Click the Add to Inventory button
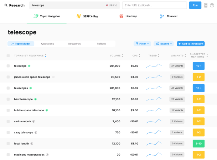 pos(190,44)
